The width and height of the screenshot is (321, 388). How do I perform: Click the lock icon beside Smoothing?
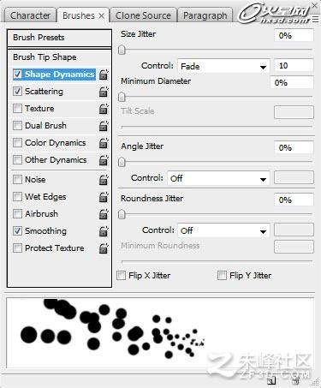click(104, 231)
